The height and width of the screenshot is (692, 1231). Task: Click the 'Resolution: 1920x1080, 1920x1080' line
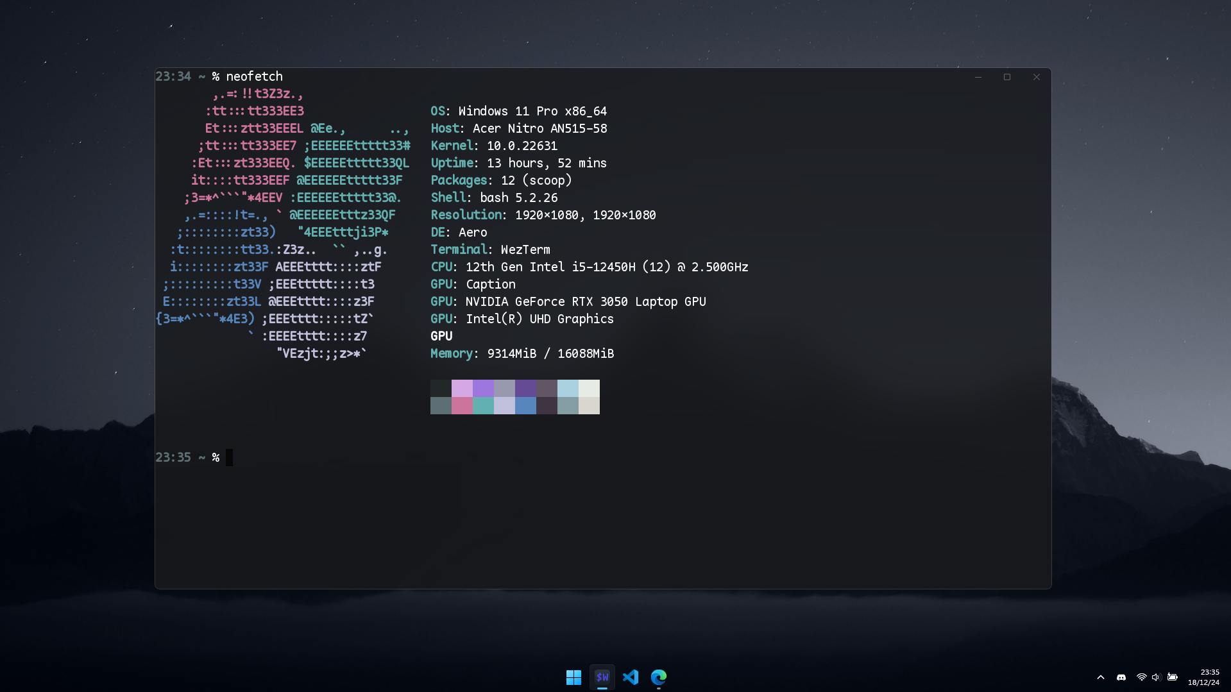point(543,215)
